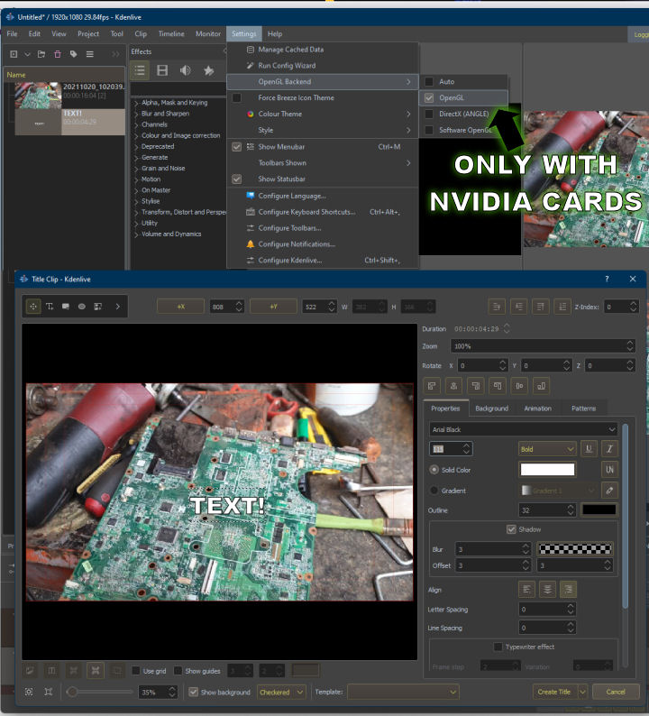Image resolution: width=649 pixels, height=716 pixels.
Task: Select the Selection tool in Title Clip
Action: (x=33, y=307)
